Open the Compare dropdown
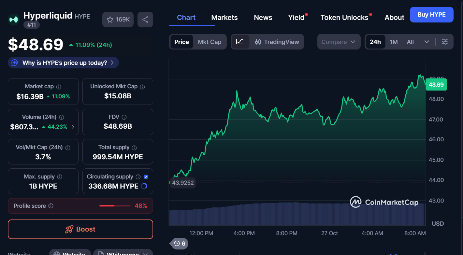The width and height of the screenshot is (463, 255). pyautogui.click(x=339, y=42)
